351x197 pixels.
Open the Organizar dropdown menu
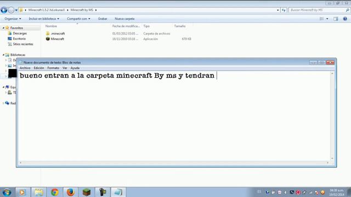pyautogui.click(x=13, y=19)
